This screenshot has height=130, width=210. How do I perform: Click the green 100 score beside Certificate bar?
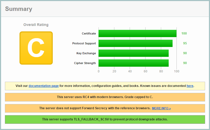point(184,33)
